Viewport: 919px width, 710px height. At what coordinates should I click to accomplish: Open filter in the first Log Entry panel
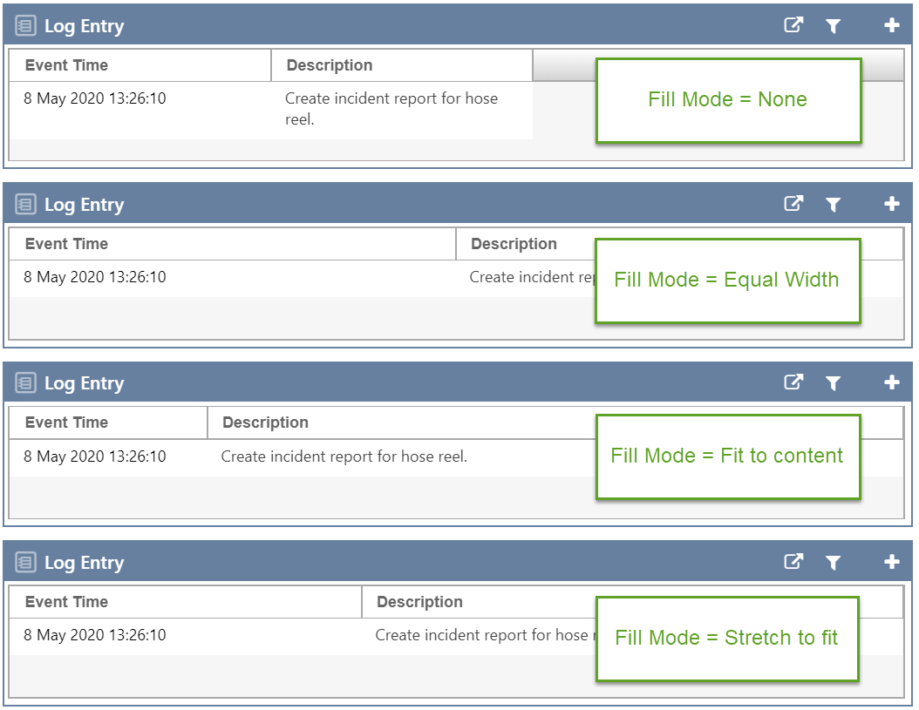click(834, 26)
